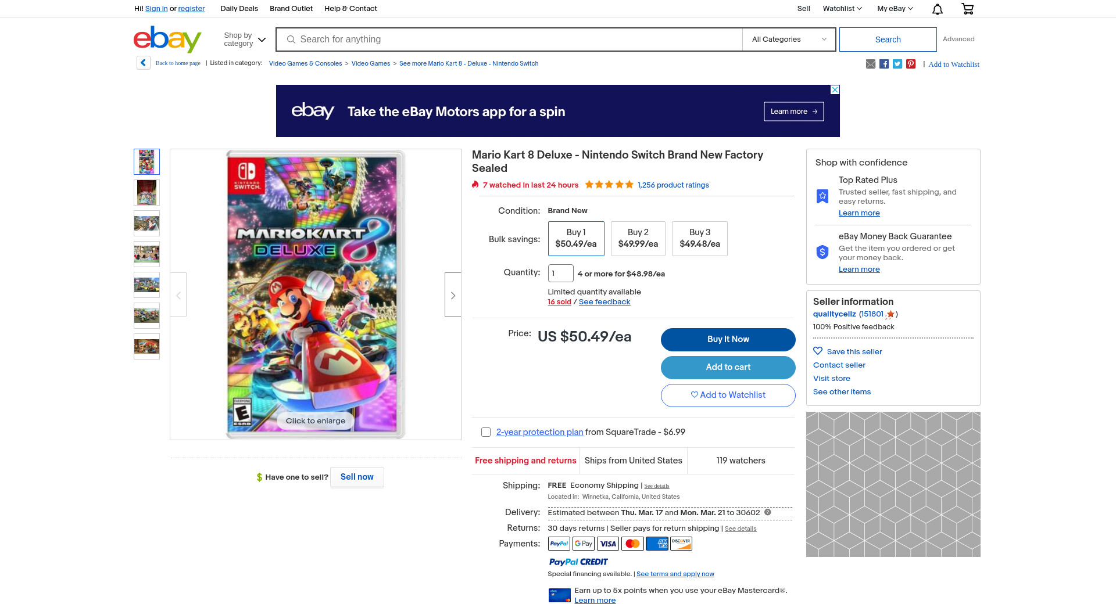The width and height of the screenshot is (1116, 604).
Task: Go to Brand Outlet page
Action: point(291,9)
